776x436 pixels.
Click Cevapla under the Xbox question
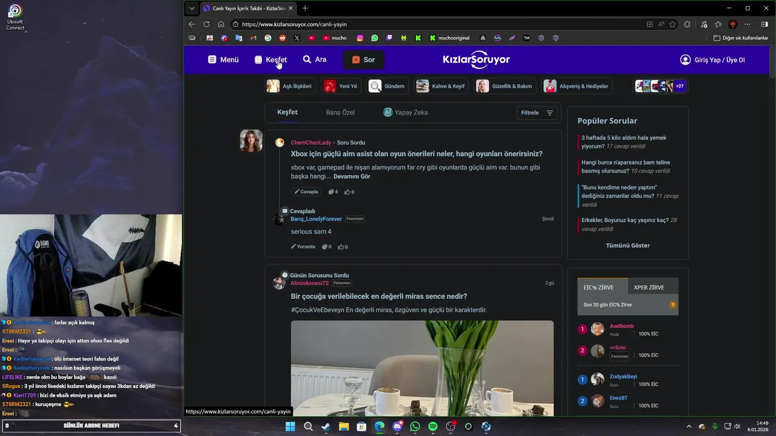[x=306, y=191]
